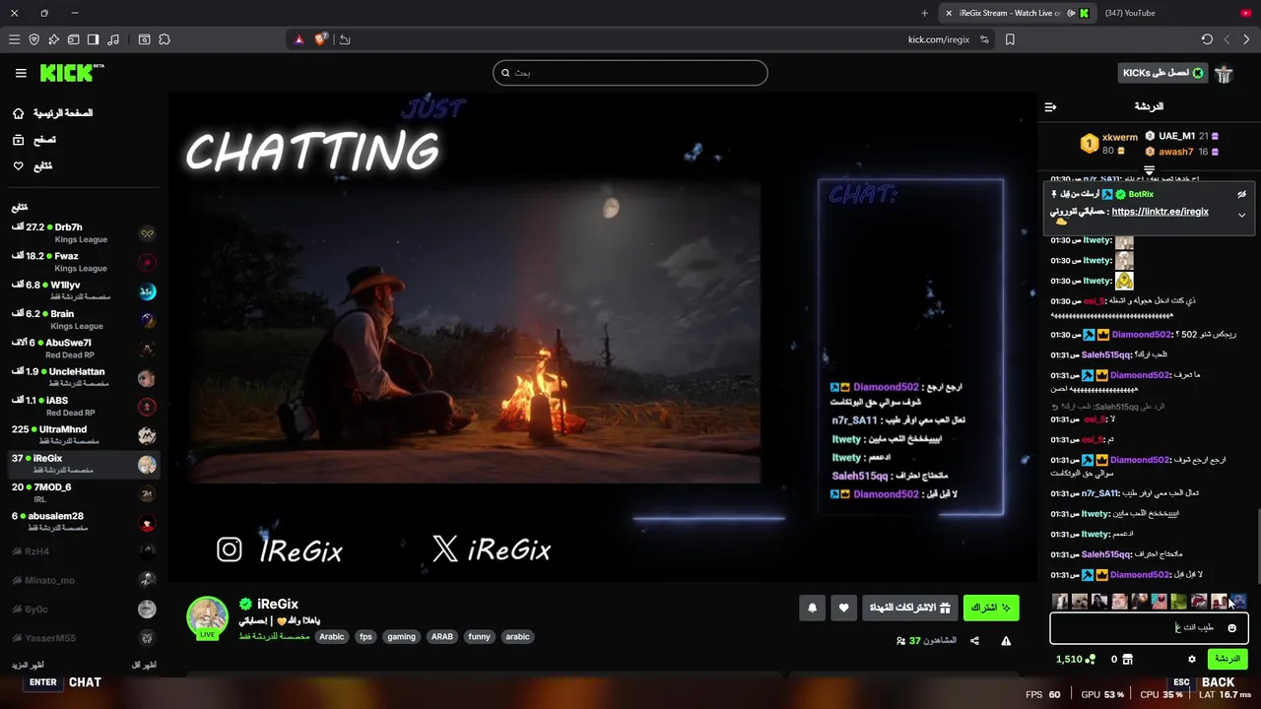The image size is (1261, 709).
Task: Open AbuSwe7l channel in sidebar
Action: click(83, 349)
